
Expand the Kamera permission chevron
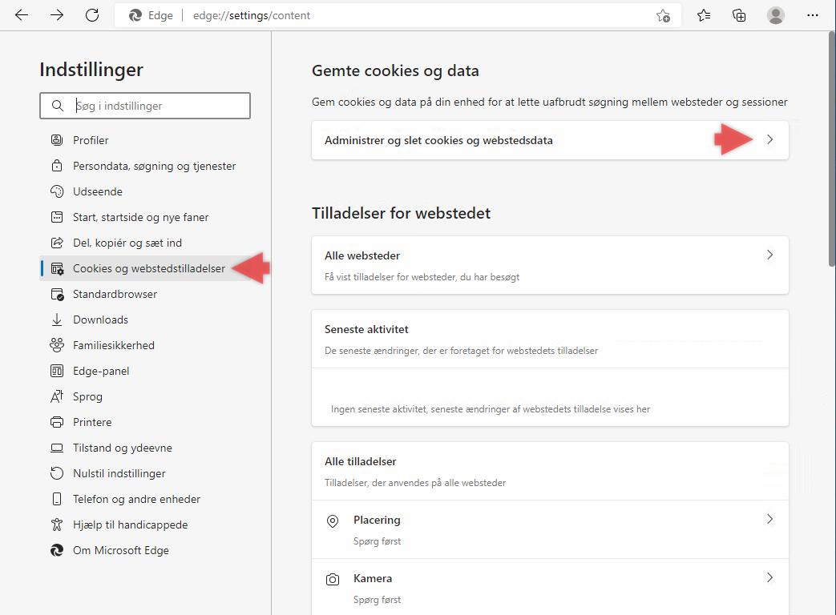770,577
